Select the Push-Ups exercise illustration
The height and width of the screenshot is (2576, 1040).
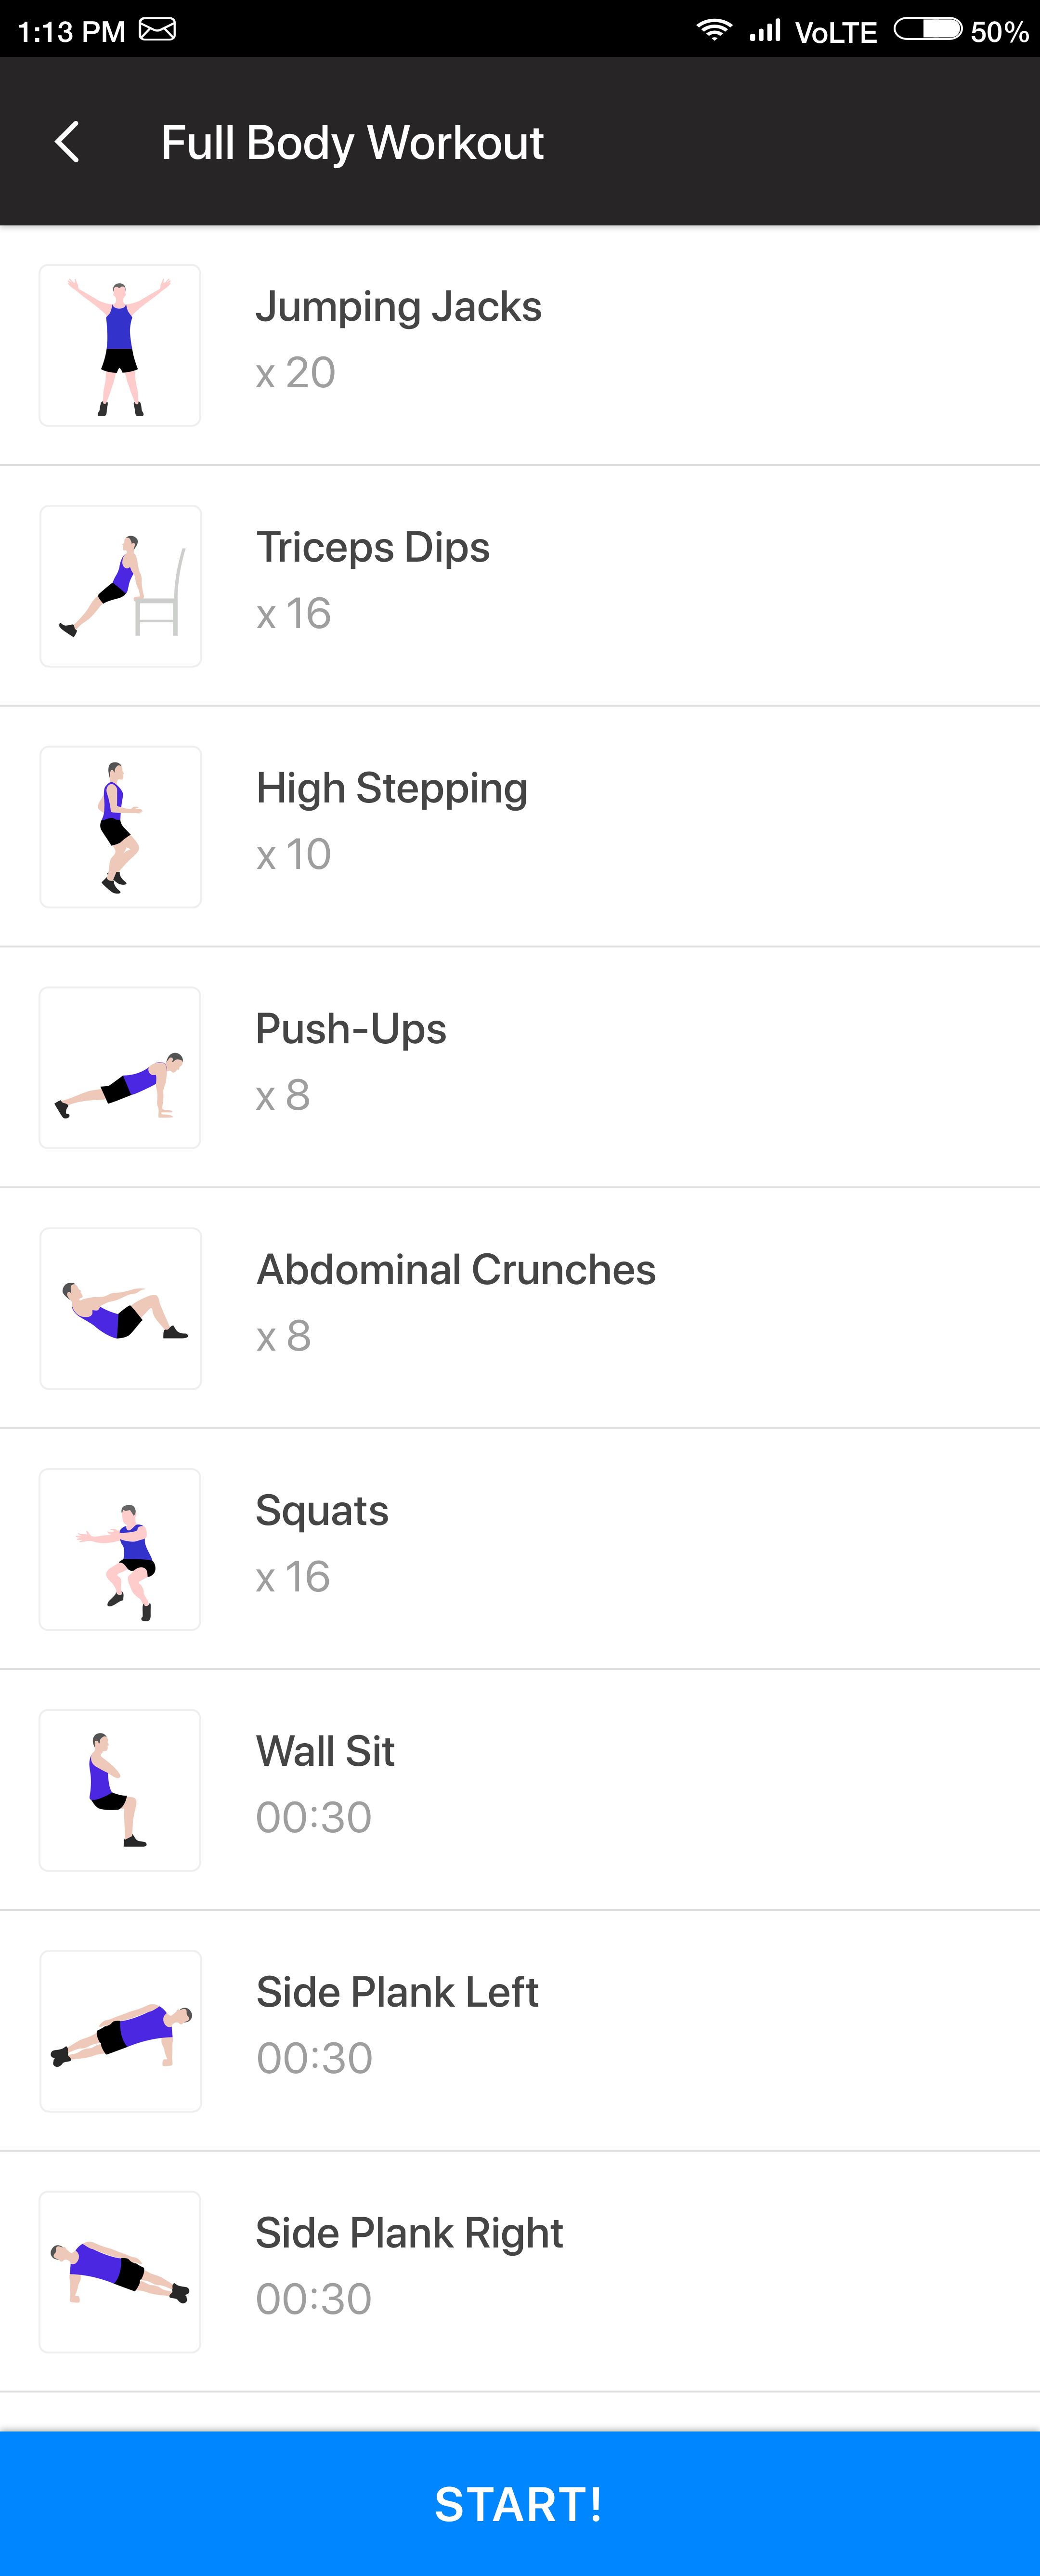pos(120,1068)
